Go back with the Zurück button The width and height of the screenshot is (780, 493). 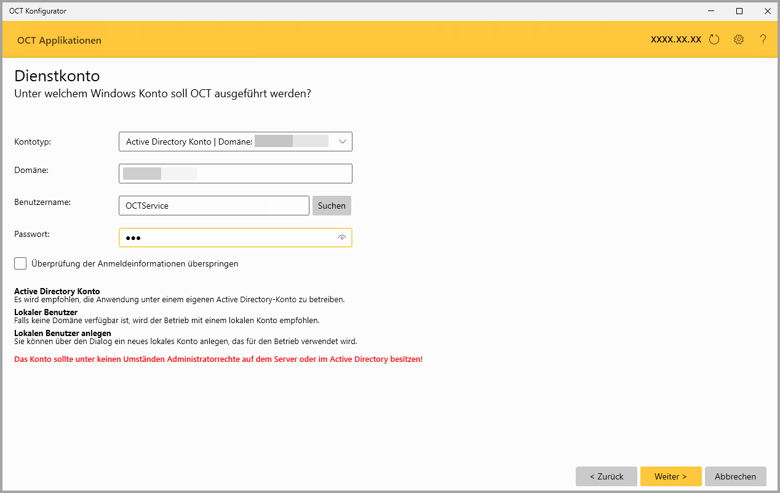[606, 476]
